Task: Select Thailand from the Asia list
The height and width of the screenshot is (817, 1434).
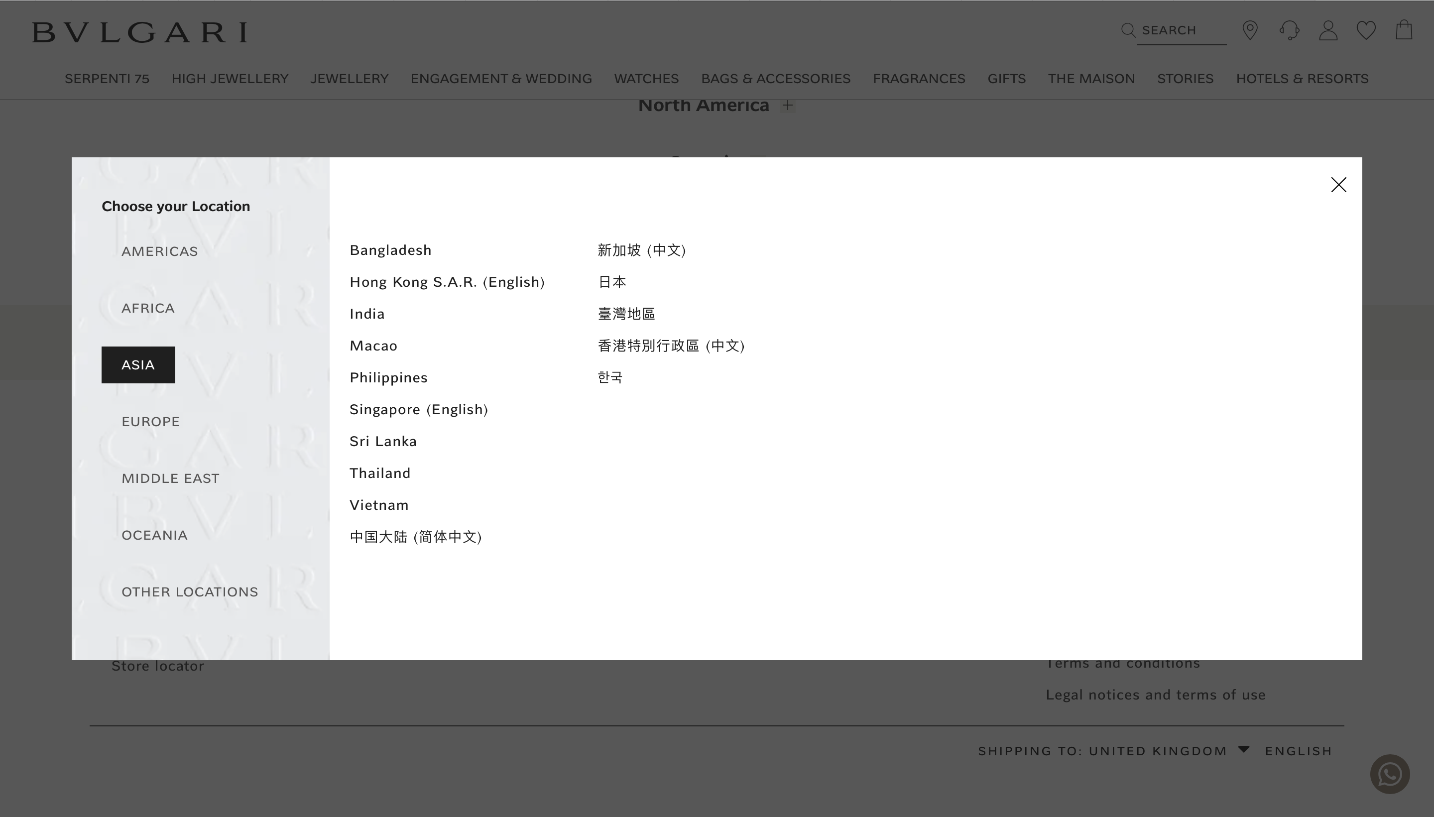Action: 380,473
